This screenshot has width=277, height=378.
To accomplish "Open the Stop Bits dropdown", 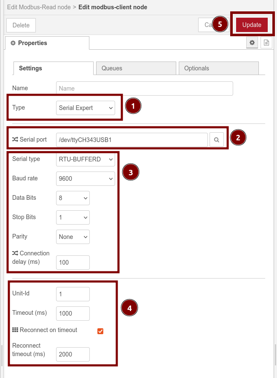I will tap(73, 217).
